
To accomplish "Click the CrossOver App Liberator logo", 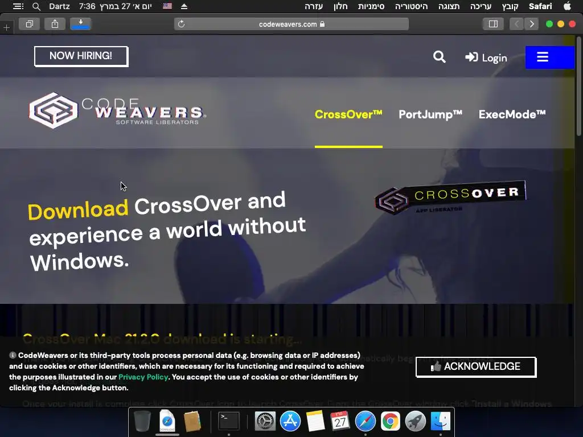I will (450, 197).
